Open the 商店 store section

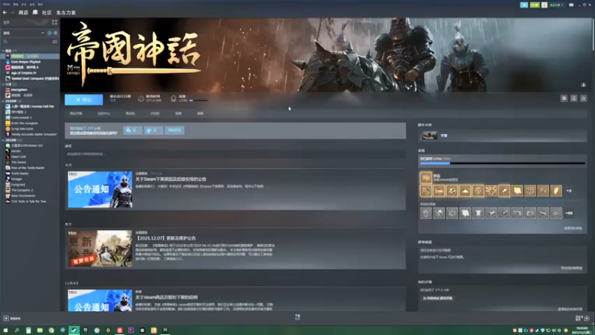click(23, 13)
